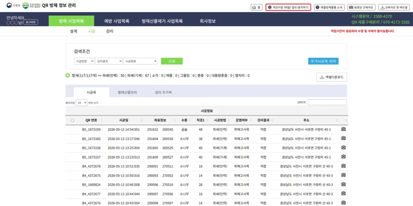Download list with 엑셀다운로드 button
The height and width of the screenshot is (206, 413).
pyautogui.click(x=332, y=77)
